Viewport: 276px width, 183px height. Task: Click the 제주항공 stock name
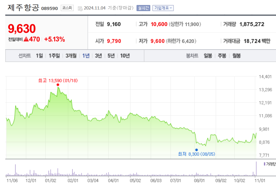tap(23, 8)
